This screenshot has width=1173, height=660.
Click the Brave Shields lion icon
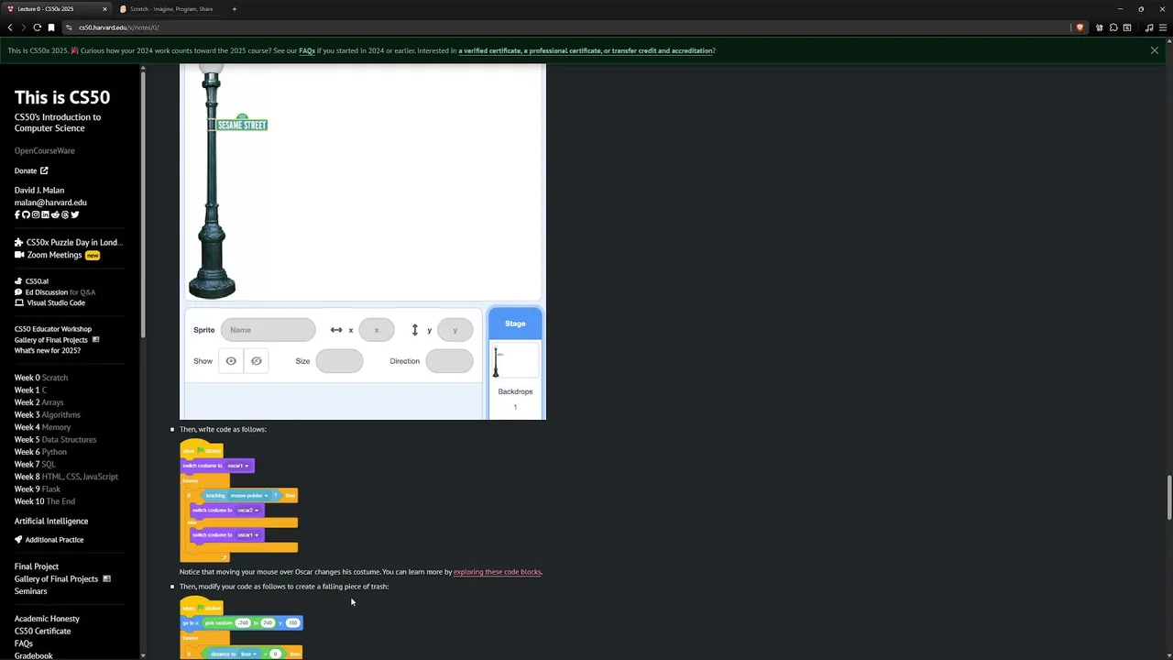tap(1080, 27)
